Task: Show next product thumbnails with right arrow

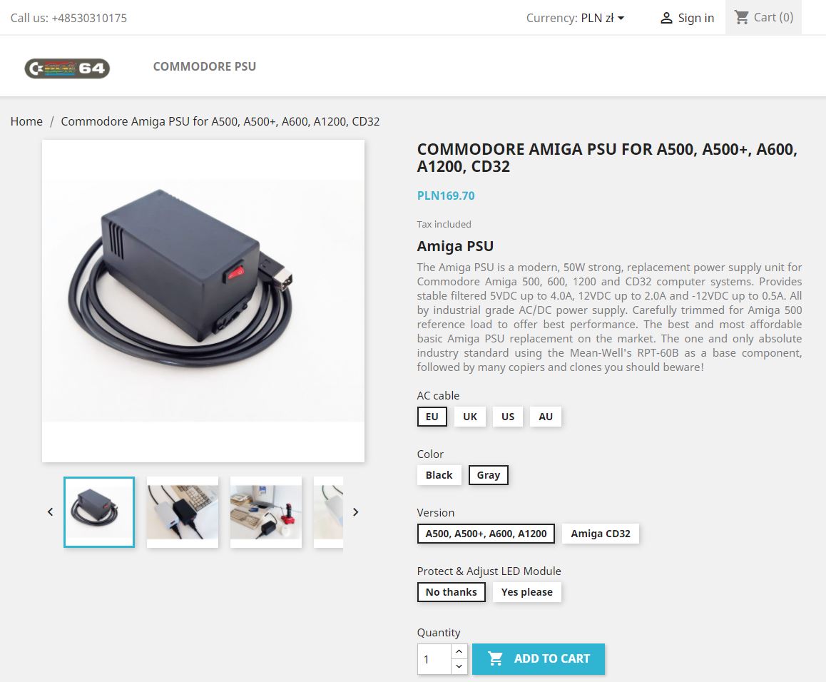Action: (356, 511)
